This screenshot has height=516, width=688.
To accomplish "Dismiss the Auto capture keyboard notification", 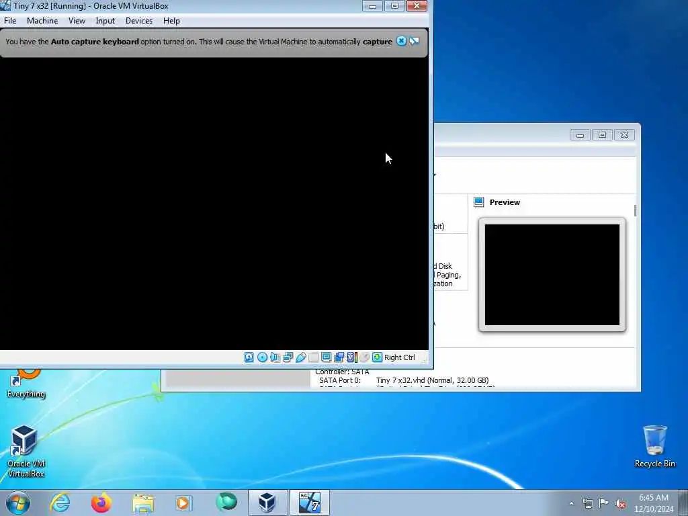I will click(401, 41).
